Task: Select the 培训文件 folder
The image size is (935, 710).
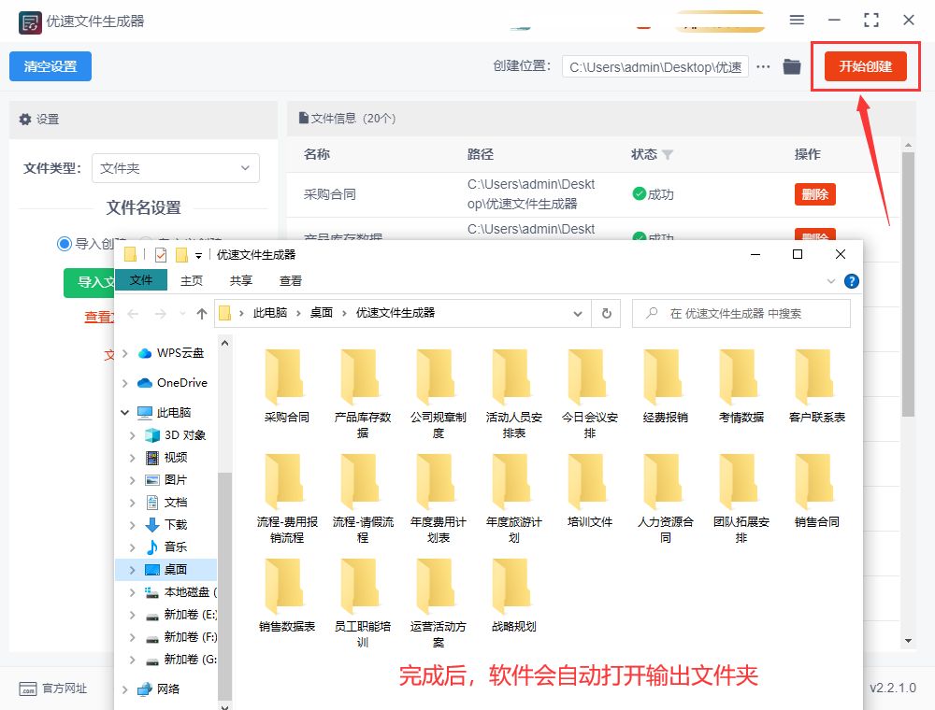Action: tap(590, 490)
